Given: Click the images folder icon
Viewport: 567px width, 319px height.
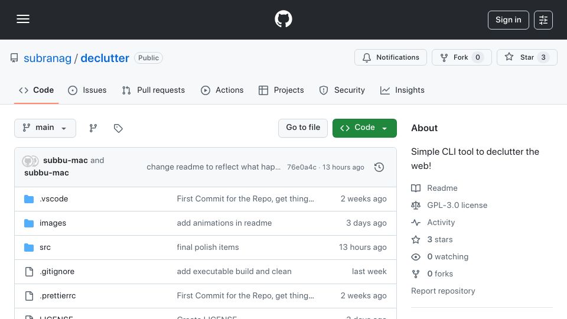Looking at the screenshot, I should click(29, 223).
